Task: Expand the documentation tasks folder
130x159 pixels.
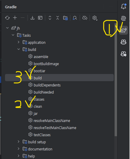Action: [x=18, y=149]
